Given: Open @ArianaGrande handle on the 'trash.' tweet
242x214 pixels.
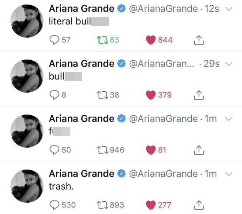Looking at the screenshot, I should coord(163,173).
